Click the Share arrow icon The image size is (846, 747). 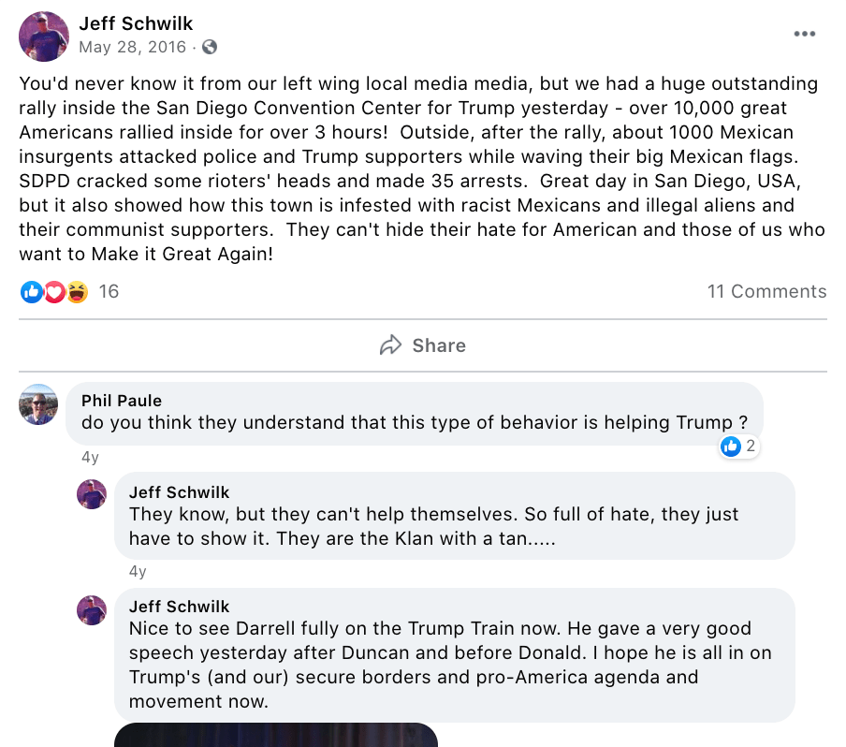pos(390,345)
